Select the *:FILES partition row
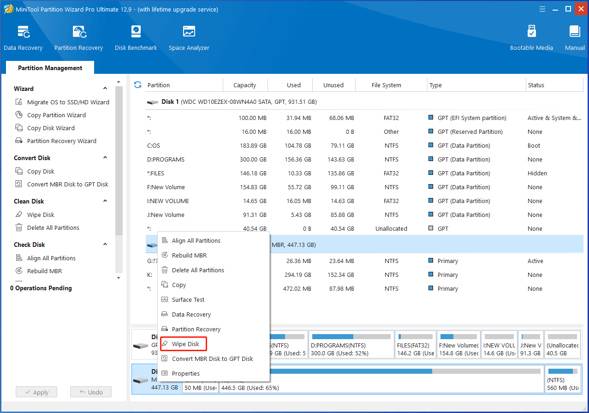Viewport: 589px width, 413px height. [364, 173]
